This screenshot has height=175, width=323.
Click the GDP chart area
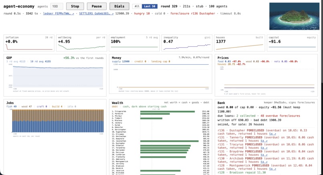(58, 76)
